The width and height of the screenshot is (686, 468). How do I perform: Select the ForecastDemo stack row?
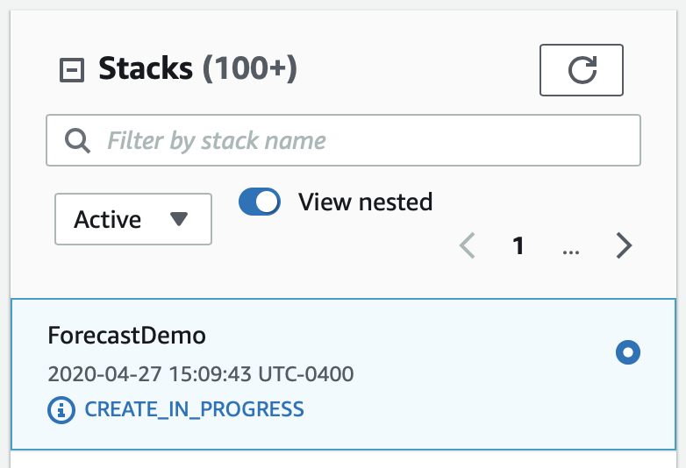(x=343, y=374)
